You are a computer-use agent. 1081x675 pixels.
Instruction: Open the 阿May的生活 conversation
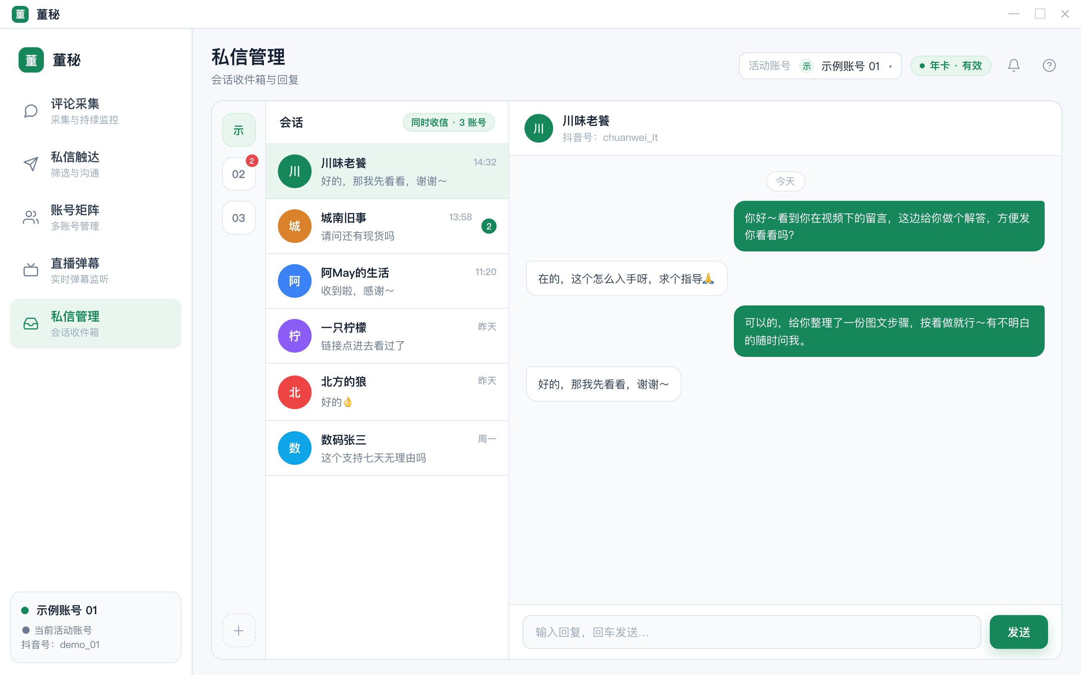point(387,281)
